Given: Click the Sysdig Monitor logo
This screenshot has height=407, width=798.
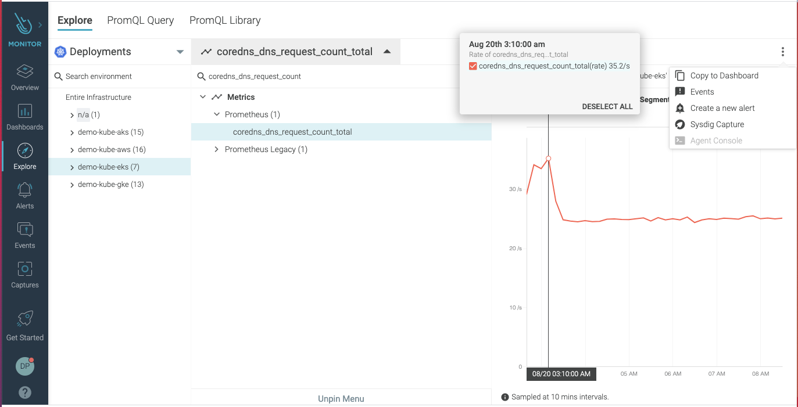Looking at the screenshot, I should pyautogui.click(x=24, y=23).
